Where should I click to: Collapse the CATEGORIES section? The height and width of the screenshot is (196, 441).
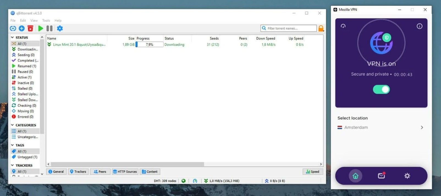(x=12, y=125)
